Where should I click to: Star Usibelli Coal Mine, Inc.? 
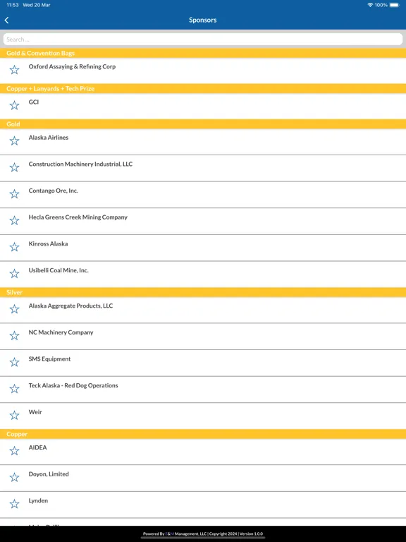[x=14, y=273]
